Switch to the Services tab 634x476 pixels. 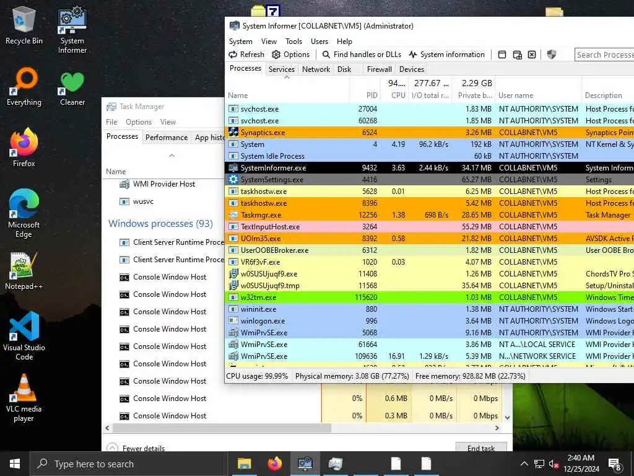click(x=282, y=69)
